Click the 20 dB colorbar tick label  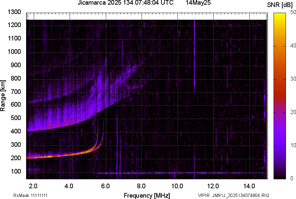[x=293, y=112]
